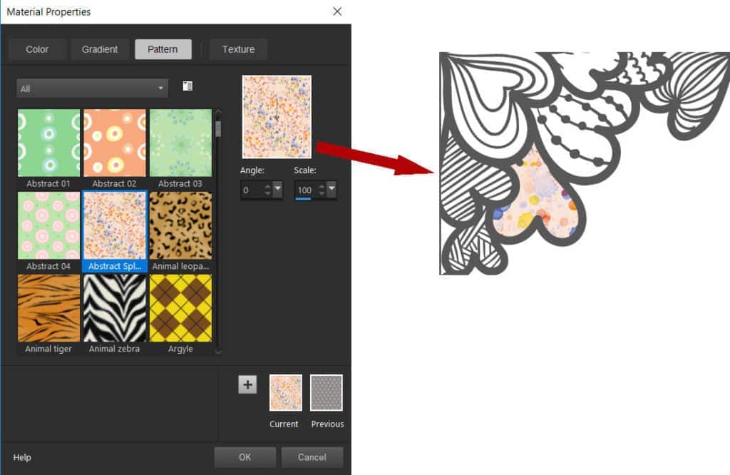
Task: Click the Current material swatch
Action: click(x=285, y=393)
